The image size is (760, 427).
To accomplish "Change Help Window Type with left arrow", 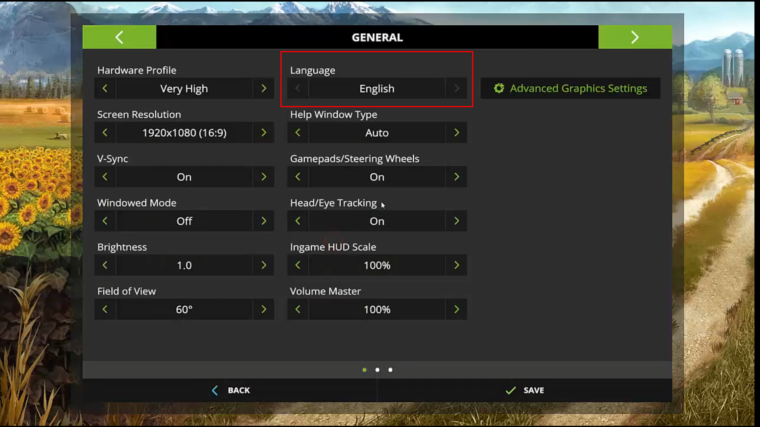I will click(x=298, y=133).
